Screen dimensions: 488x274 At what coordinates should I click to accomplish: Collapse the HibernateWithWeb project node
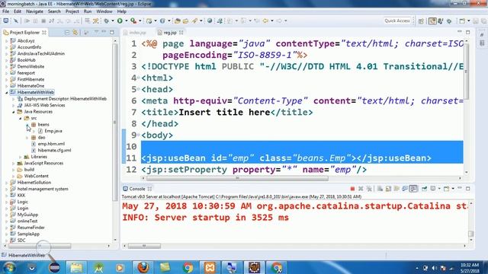pos(7,92)
